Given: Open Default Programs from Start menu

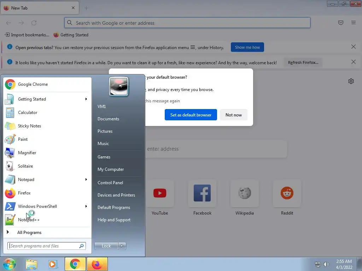Looking at the screenshot, I should pyautogui.click(x=114, y=207).
